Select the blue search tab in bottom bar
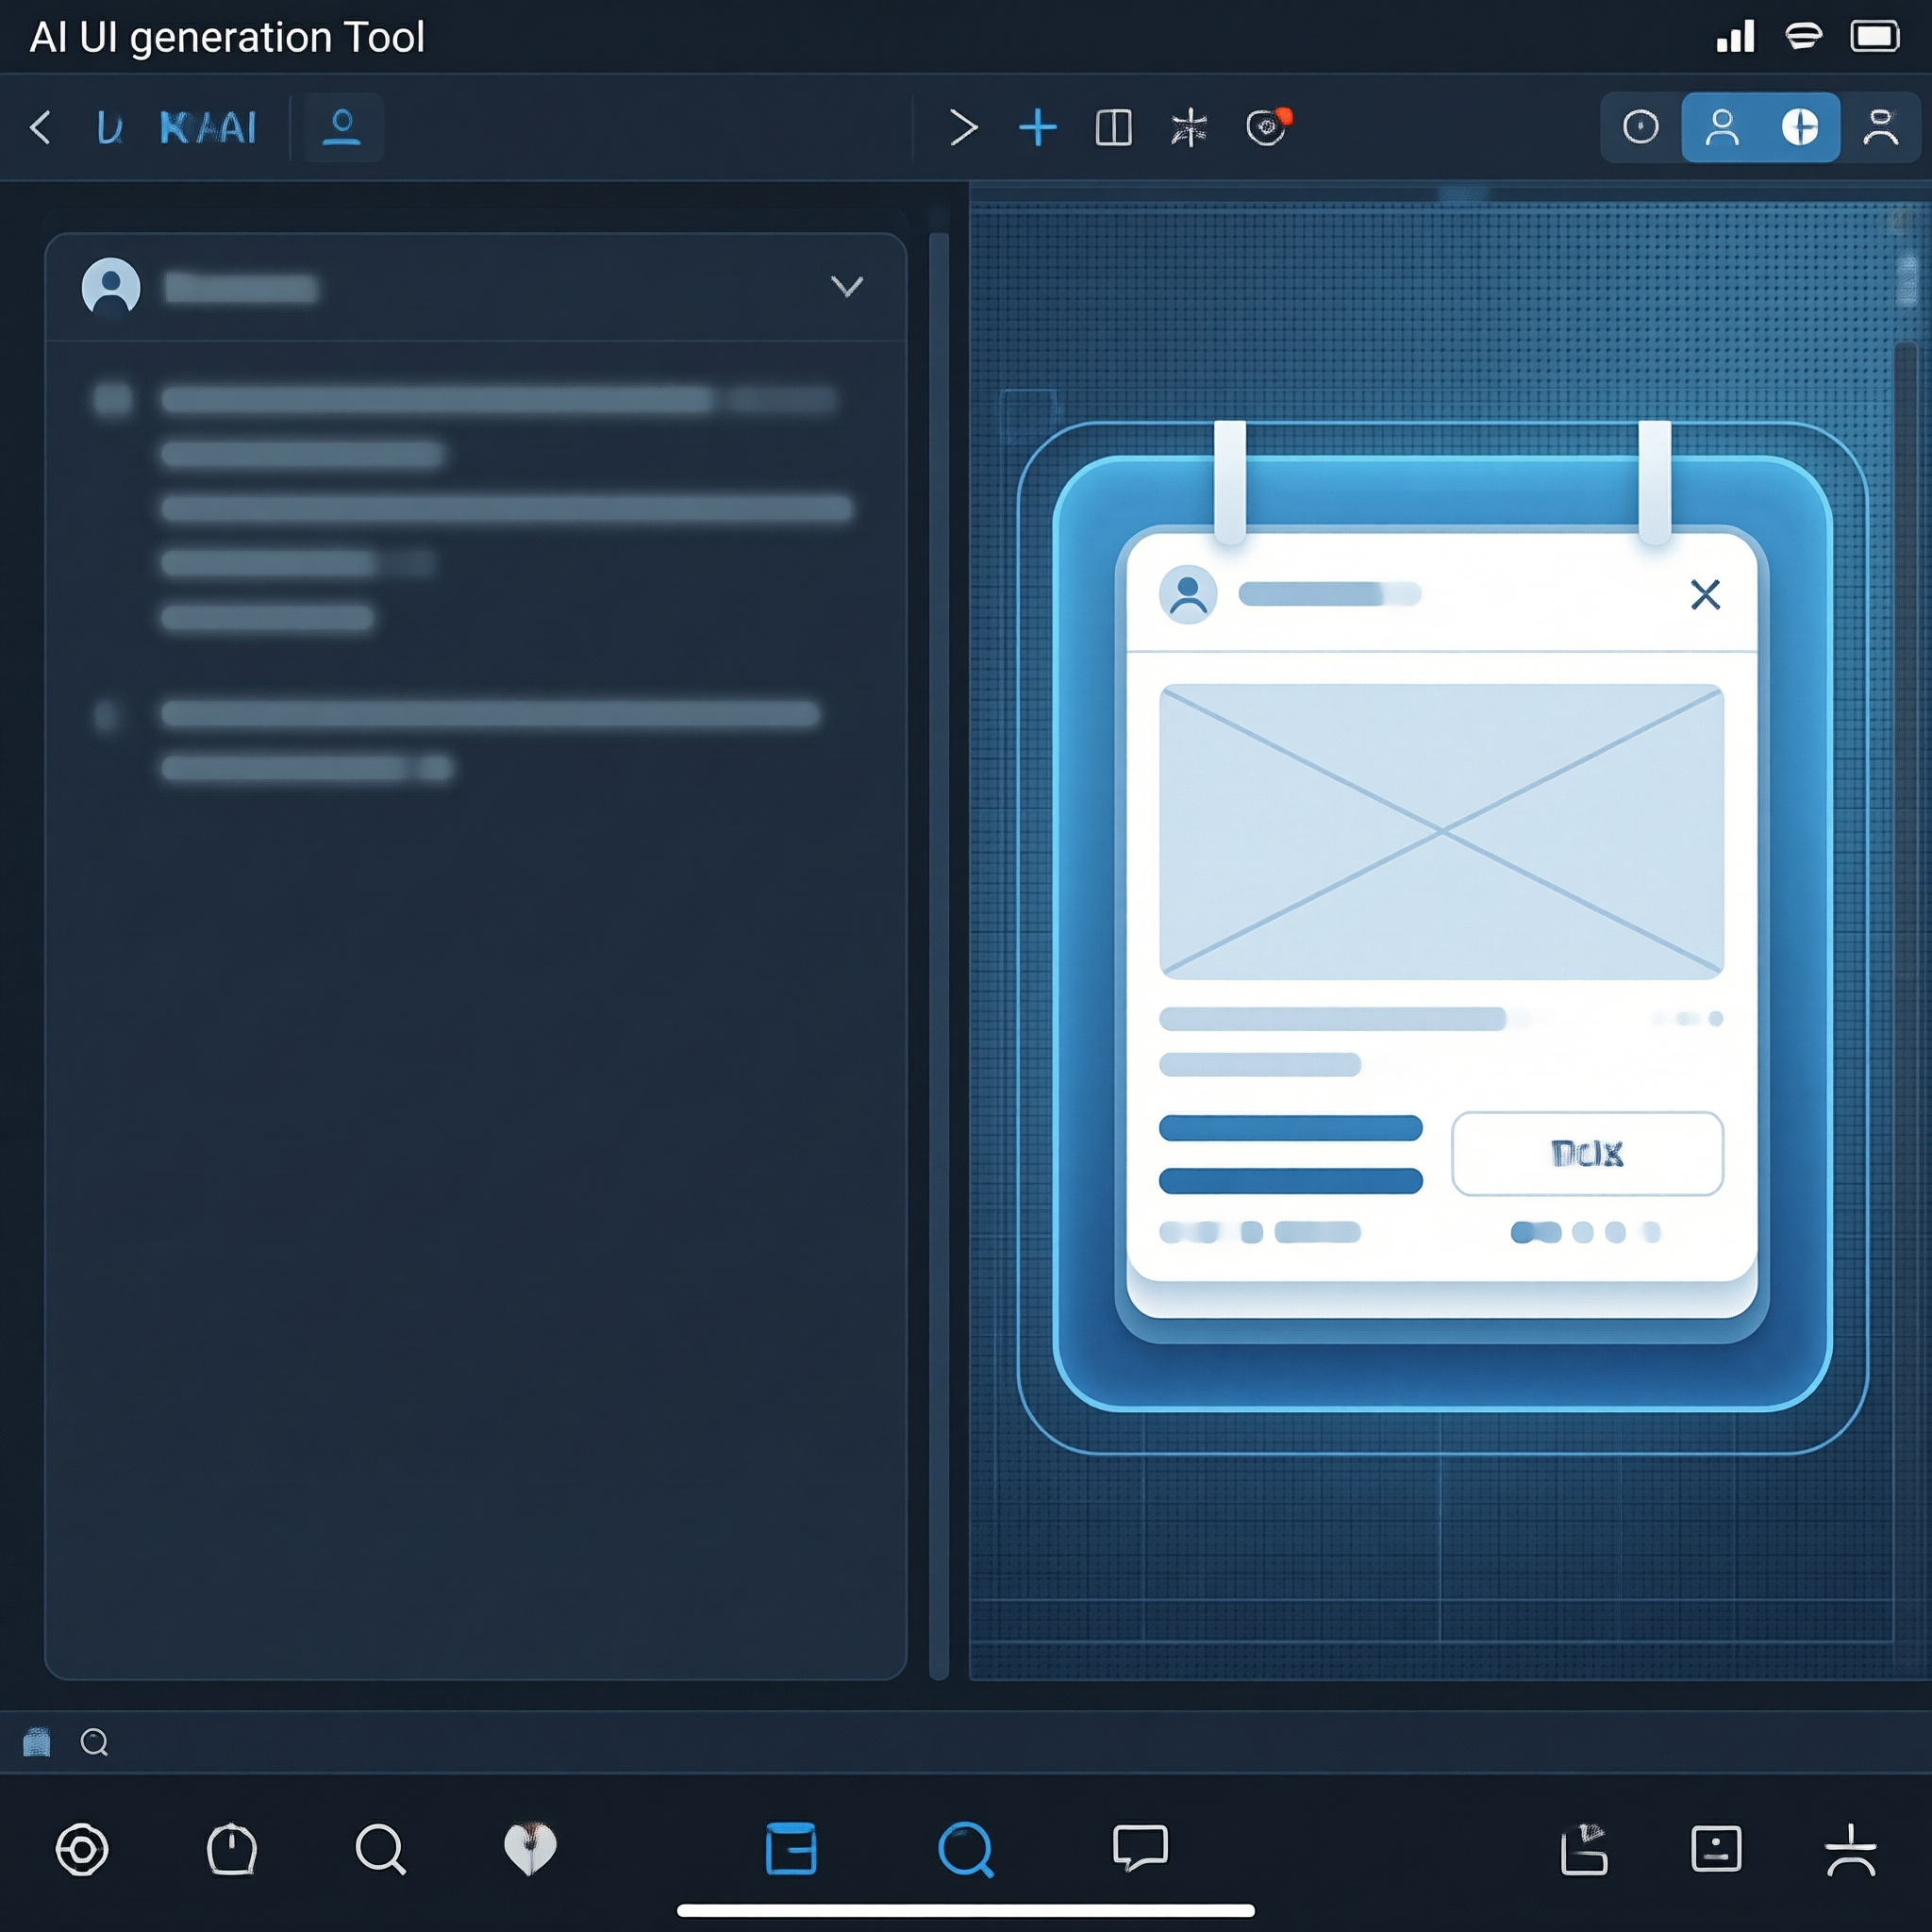Viewport: 1932px width, 1932px height. click(966, 1850)
